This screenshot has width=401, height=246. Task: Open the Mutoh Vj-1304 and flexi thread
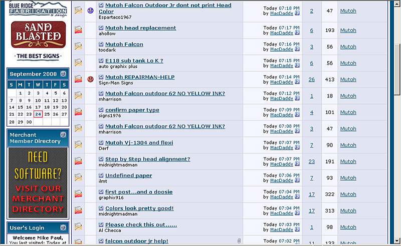[x=139, y=142]
